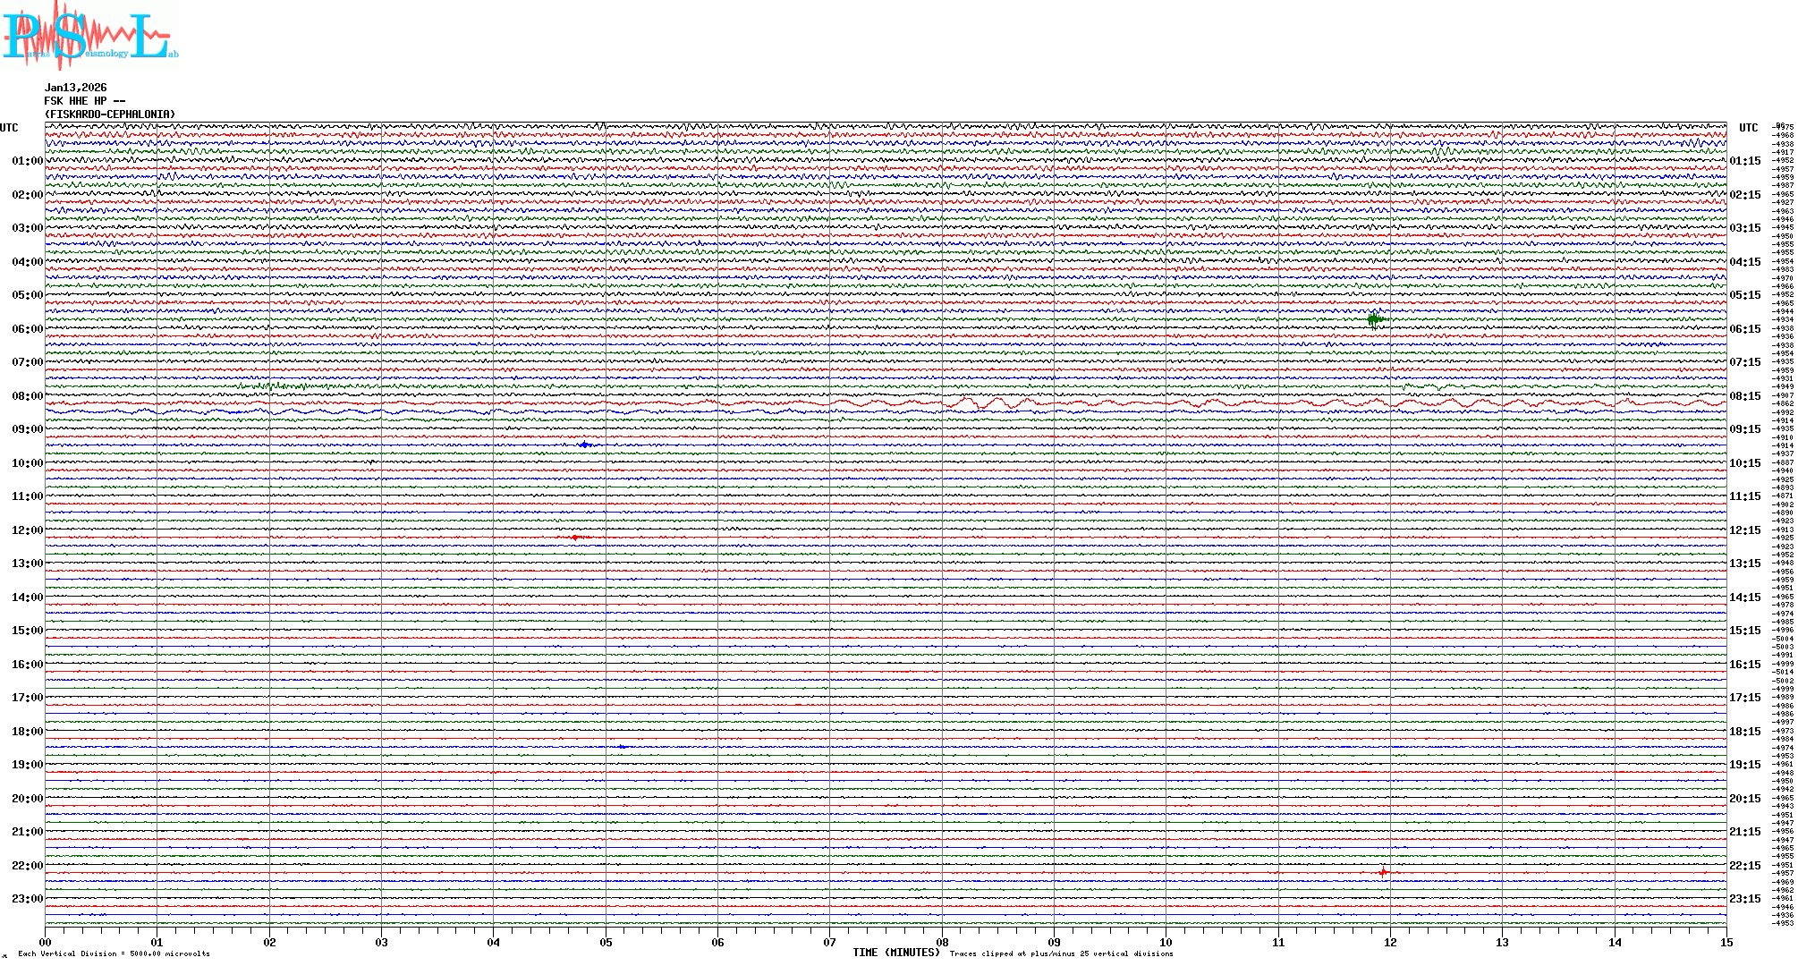Select the Jan13,2026 date label
Viewport: 1798px width, 966px height.
(76, 88)
